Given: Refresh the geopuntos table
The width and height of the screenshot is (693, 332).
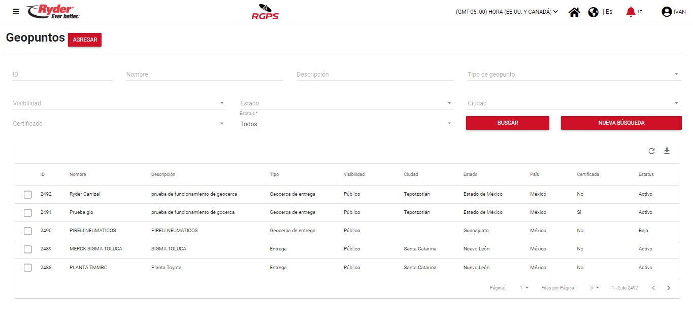Looking at the screenshot, I should [651, 151].
